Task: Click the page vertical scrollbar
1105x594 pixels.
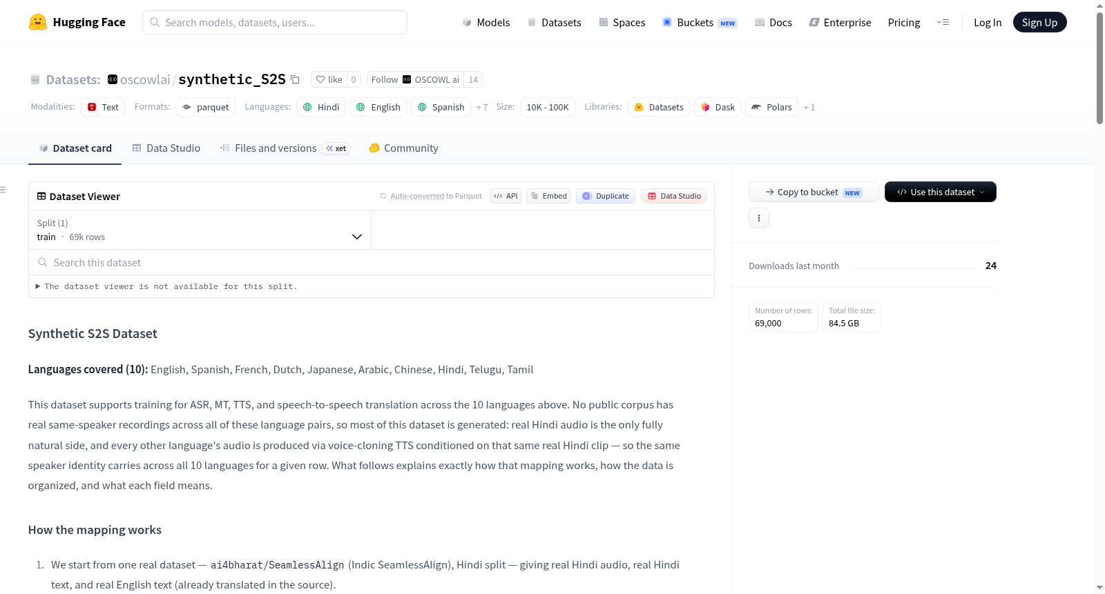Action: coord(1099,68)
